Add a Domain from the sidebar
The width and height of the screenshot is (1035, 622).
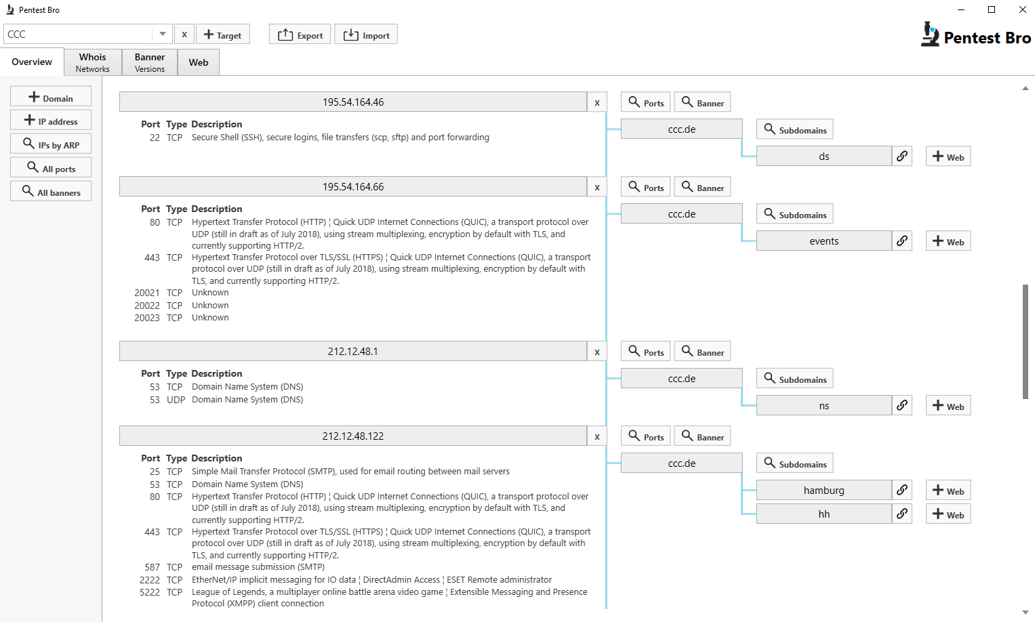click(51, 97)
